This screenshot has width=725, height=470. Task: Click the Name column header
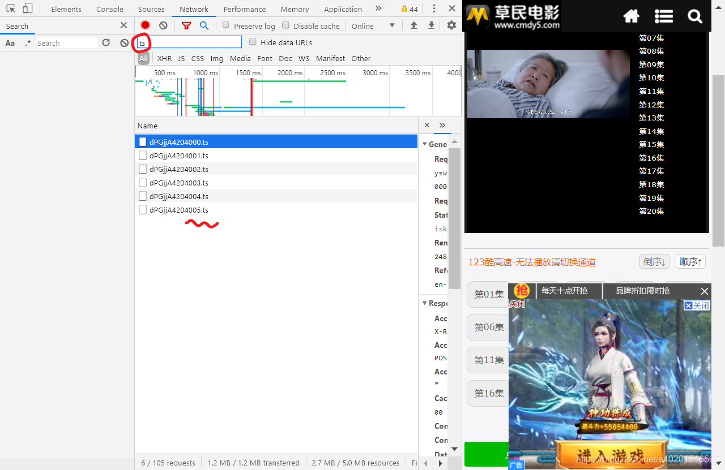(x=276, y=126)
